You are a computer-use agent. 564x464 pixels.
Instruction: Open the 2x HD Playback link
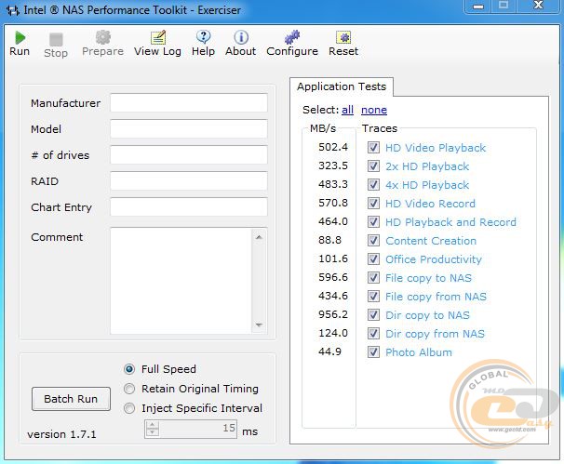coord(427,166)
